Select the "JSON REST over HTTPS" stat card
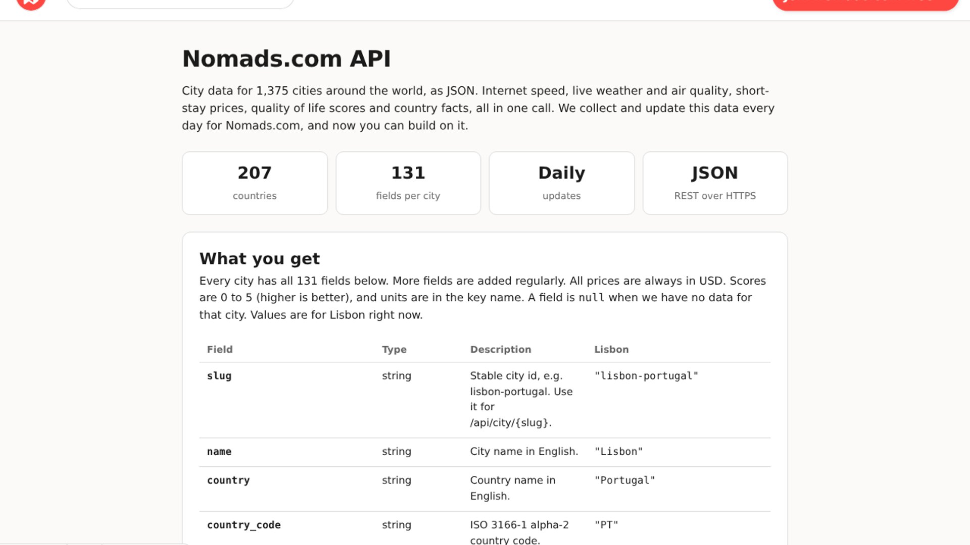The image size is (970, 545). [715, 183]
